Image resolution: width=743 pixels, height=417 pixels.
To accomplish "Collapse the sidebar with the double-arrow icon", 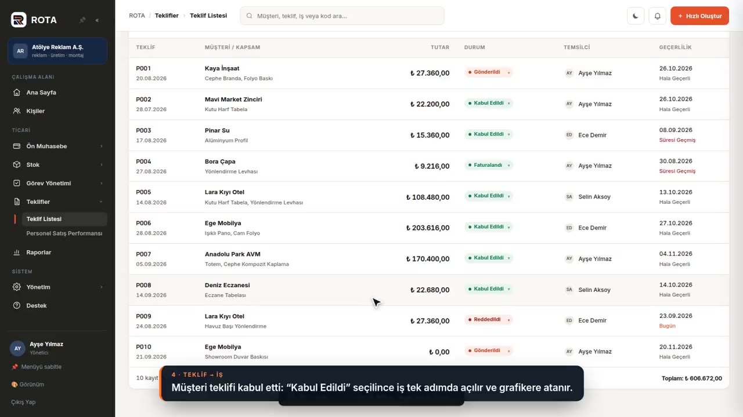I will (x=97, y=20).
